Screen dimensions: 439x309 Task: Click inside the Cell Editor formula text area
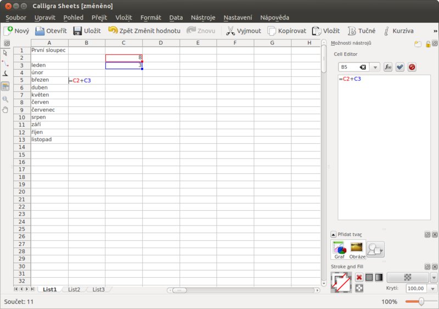(384, 147)
